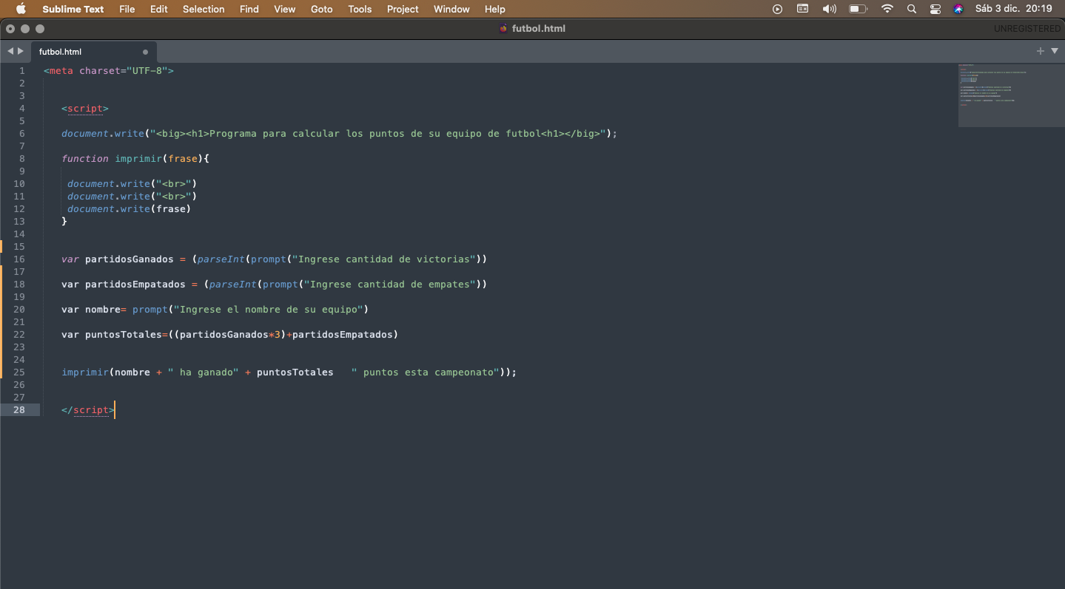Open the tab list dropdown arrow

[1055, 51]
